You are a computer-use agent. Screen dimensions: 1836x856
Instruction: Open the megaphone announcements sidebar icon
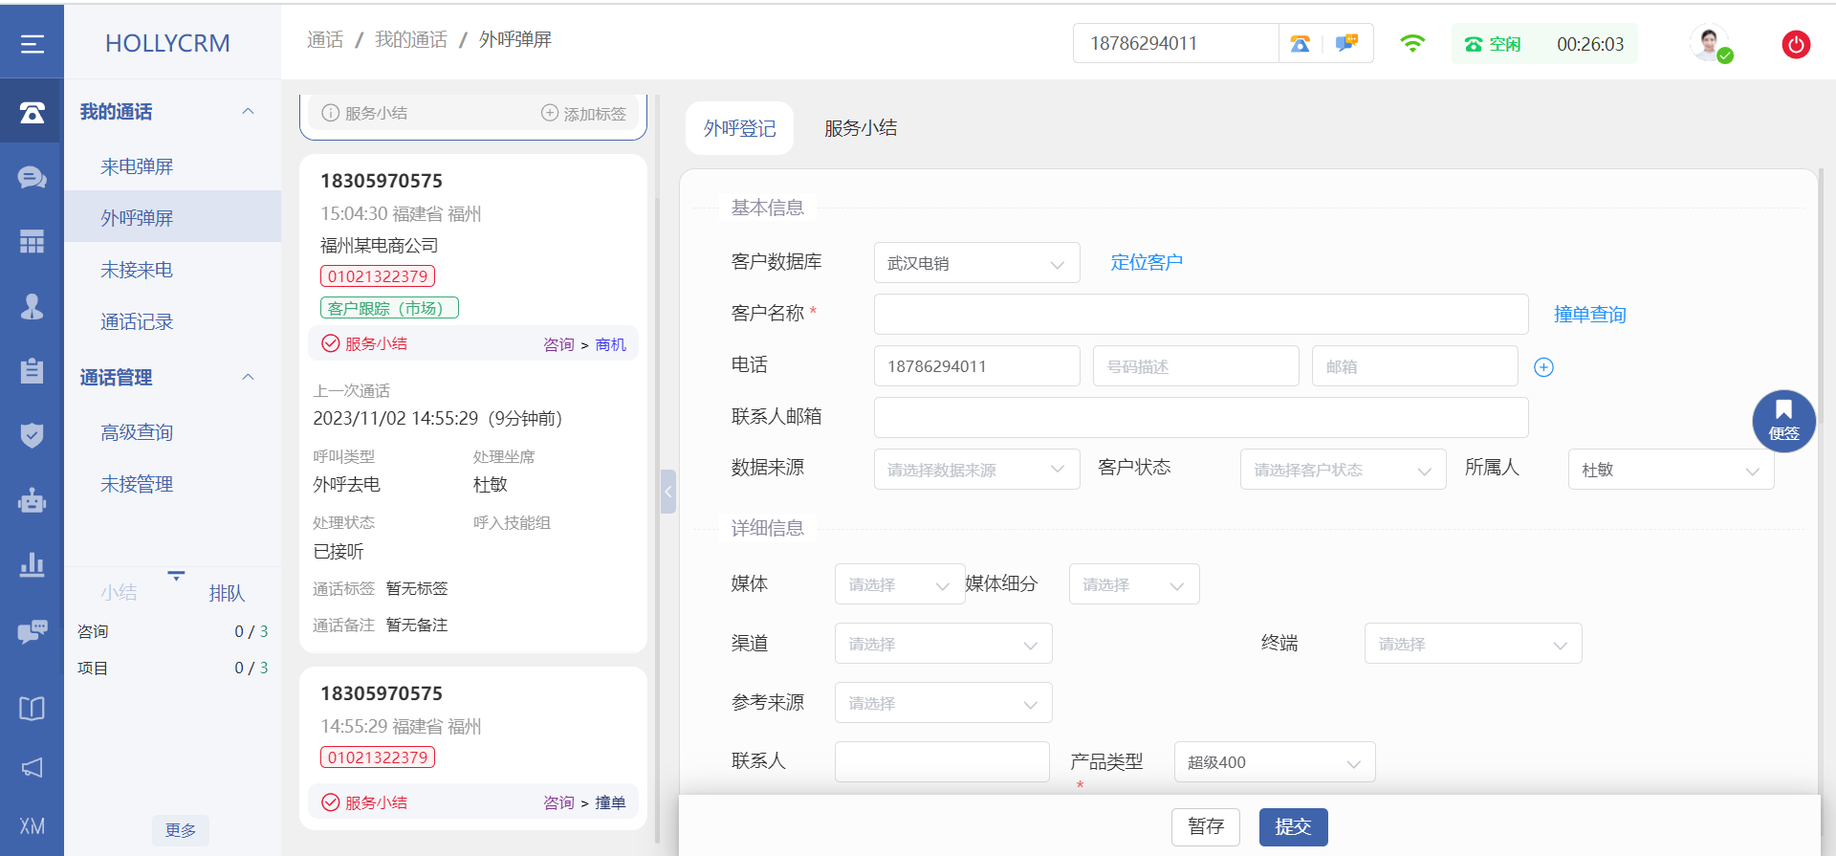[x=32, y=767]
